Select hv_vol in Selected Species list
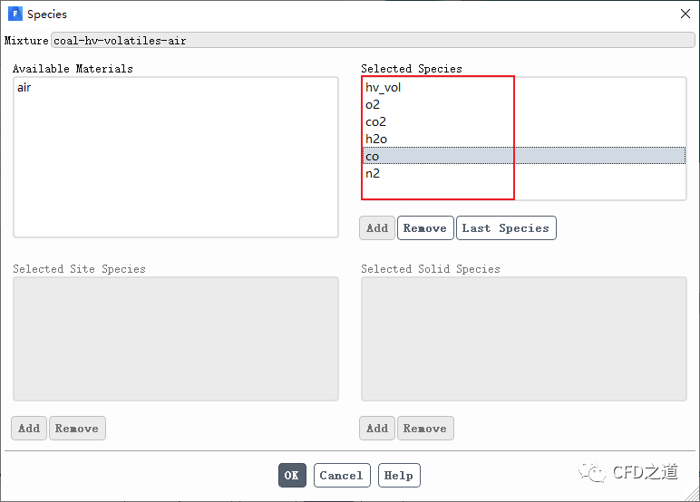The width and height of the screenshot is (700, 502). [384, 88]
